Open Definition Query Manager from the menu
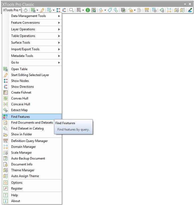This screenshot has width=195, height=205. point(32,141)
